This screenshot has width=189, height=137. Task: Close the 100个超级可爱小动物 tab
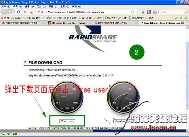[x=136, y=23]
